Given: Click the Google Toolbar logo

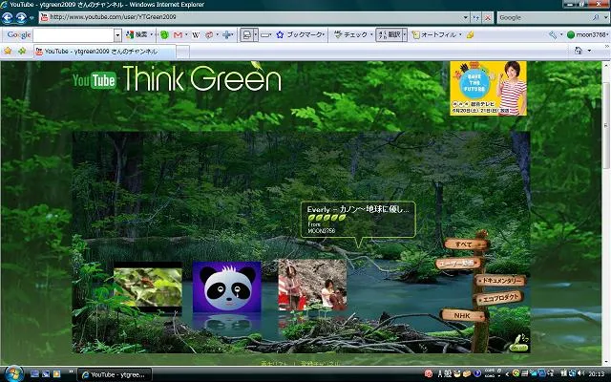Looking at the screenshot, I should [x=18, y=34].
